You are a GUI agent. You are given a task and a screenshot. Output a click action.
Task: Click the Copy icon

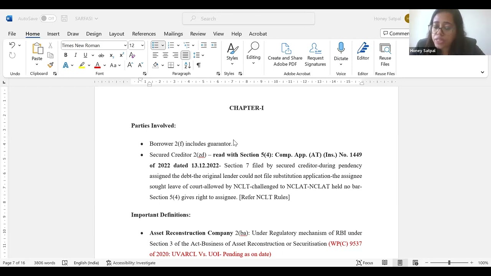coord(50,55)
